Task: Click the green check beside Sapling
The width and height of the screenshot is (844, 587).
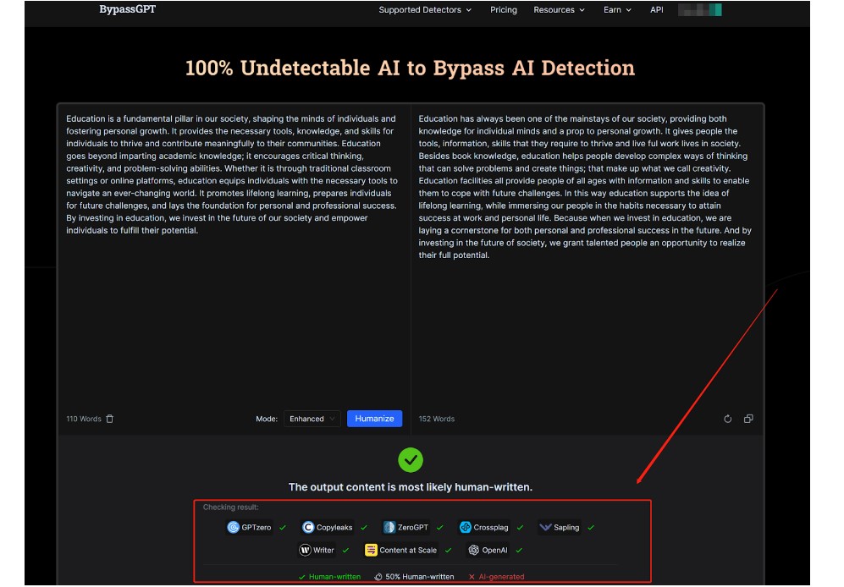Action: (591, 527)
